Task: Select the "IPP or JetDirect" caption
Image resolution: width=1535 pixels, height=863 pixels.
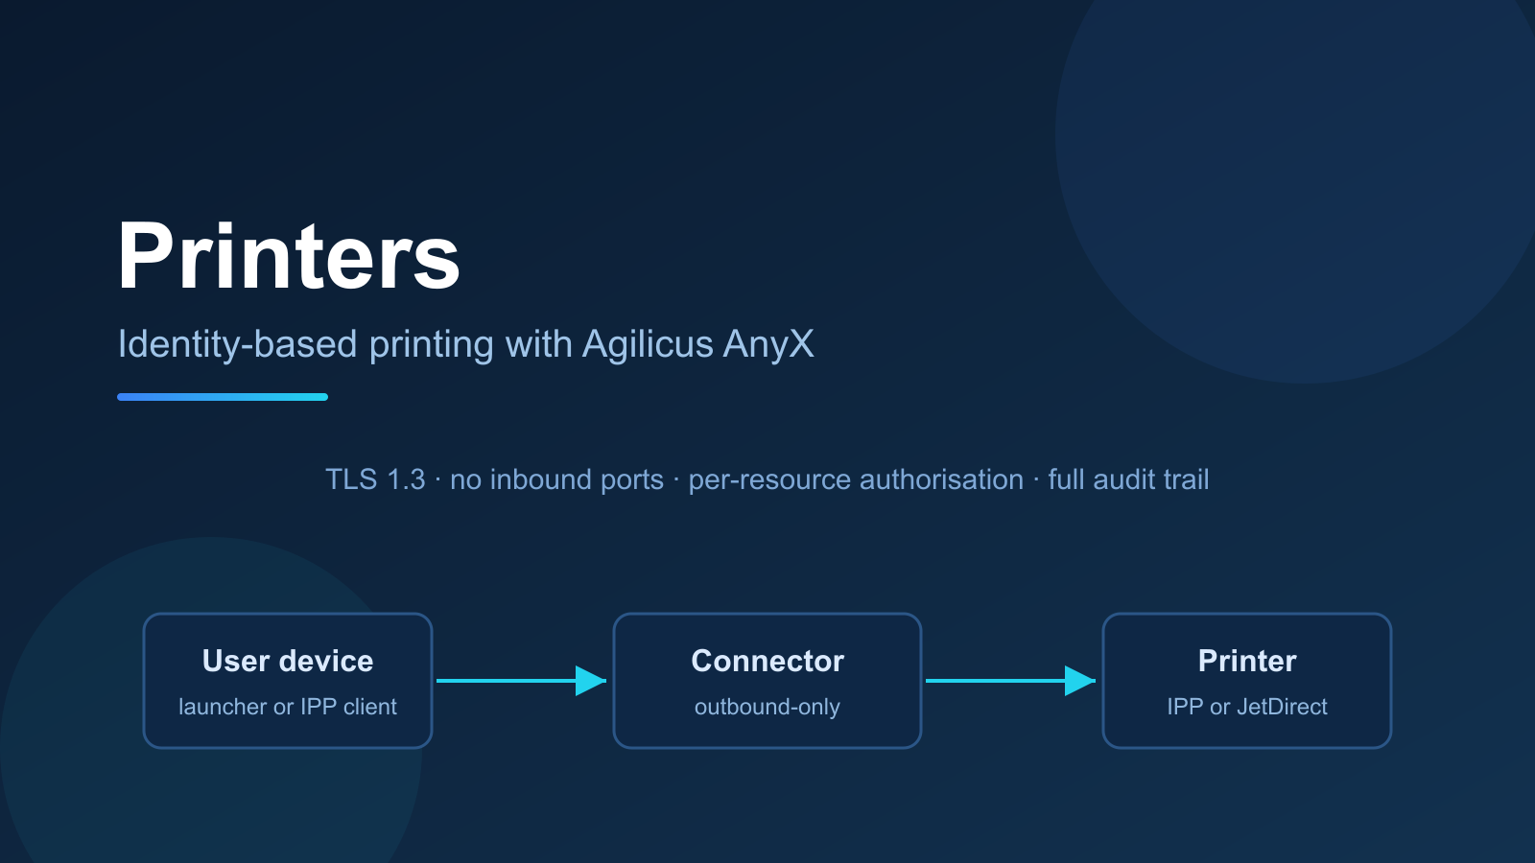Action: (x=1247, y=707)
